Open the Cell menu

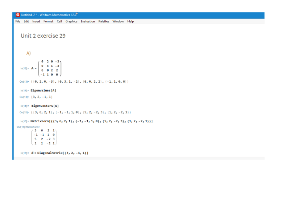click(x=59, y=21)
